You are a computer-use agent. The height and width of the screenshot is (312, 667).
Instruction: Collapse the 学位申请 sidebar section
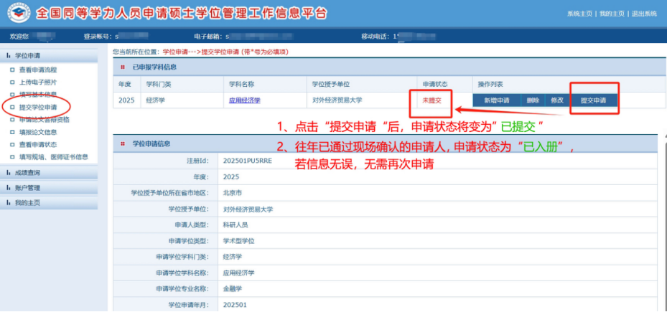point(49,55)
